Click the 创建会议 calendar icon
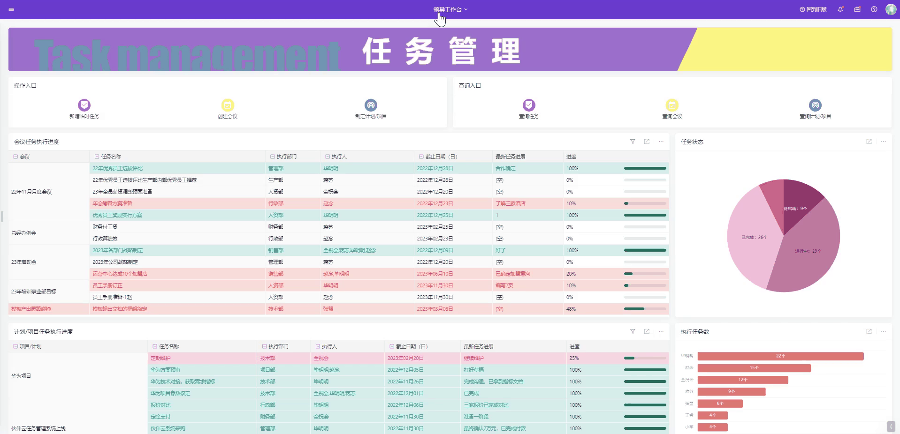 tap(228, 105)
